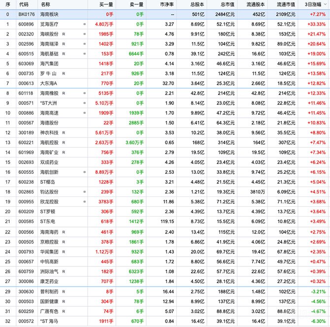Select the 119.15 price-to-book value
This screenshot has width=330, height=327.
click(167, 222)
